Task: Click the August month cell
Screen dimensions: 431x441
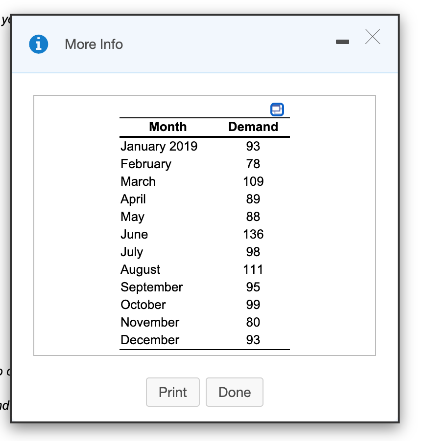Action: [x=140, y=270]
